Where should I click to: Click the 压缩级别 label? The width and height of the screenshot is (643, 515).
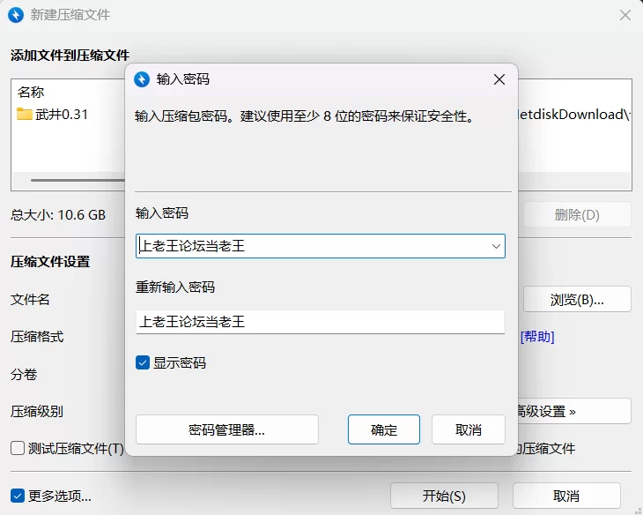[x=37, y=411]
